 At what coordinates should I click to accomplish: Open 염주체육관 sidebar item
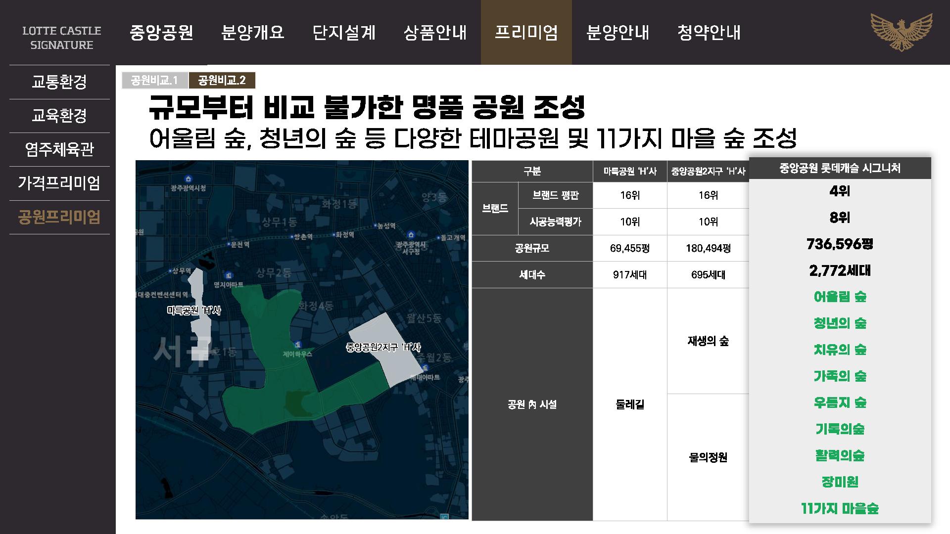[59, 149]
